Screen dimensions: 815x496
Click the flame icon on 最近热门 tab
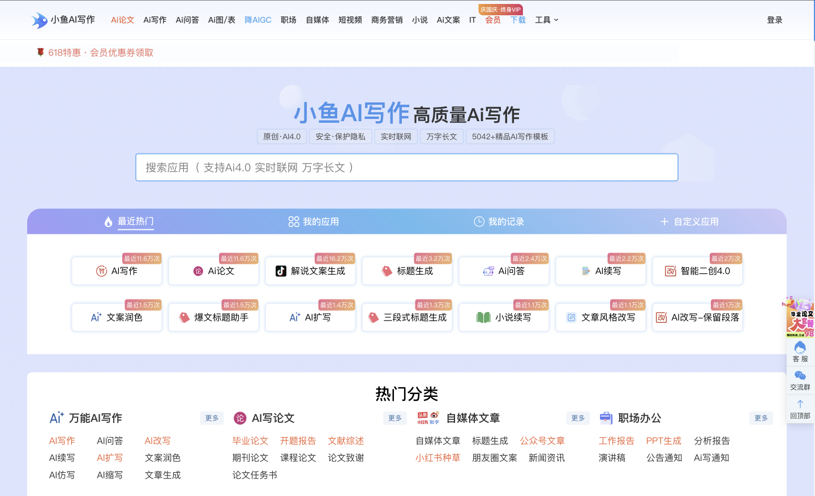click(x=108, y=222)
